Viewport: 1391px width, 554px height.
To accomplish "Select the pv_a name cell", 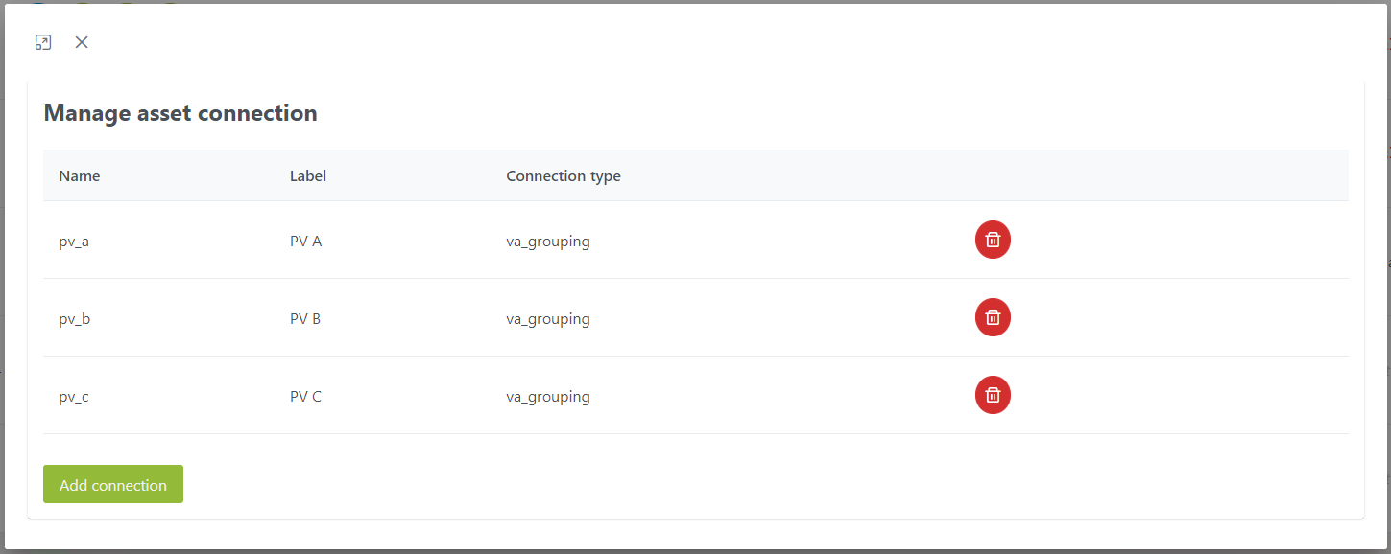I will click(x=74, y=242).
